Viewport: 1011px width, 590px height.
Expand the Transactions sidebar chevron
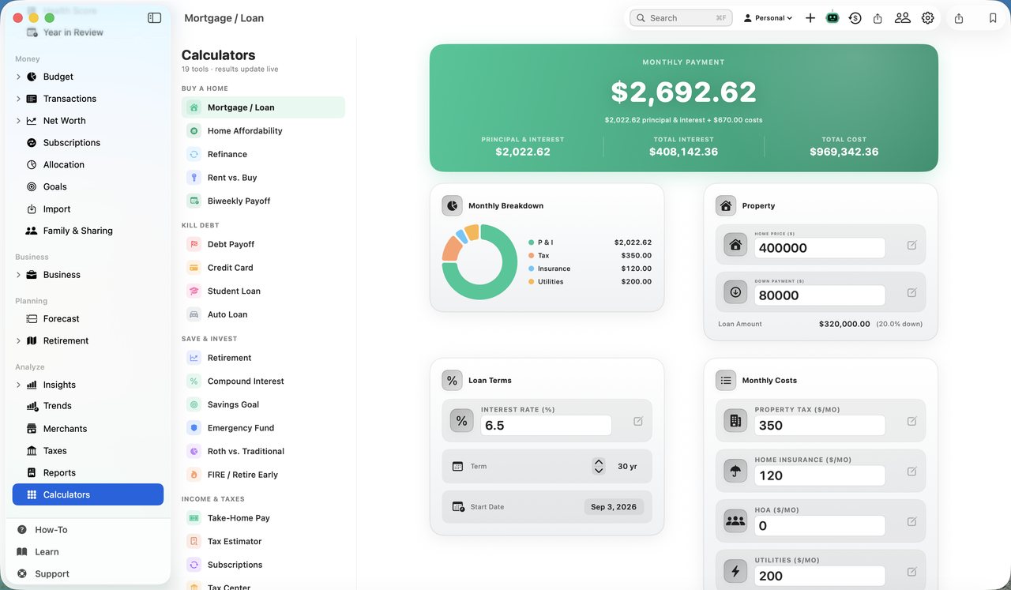[18, 99]
